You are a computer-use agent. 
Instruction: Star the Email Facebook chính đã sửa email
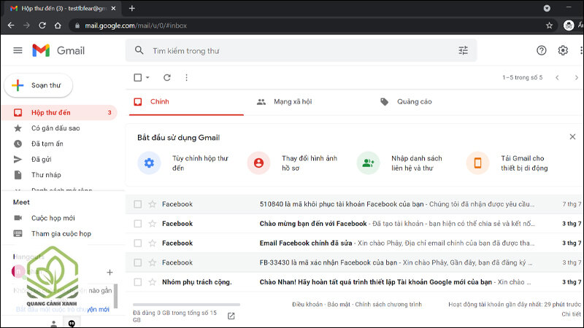(153, 243)
